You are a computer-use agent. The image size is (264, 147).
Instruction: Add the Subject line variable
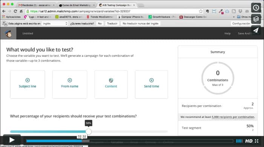(x=28, y=84)
